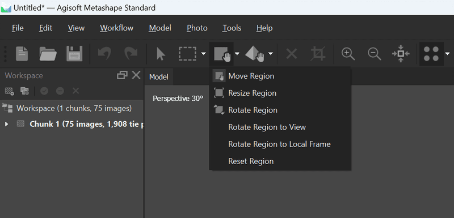
Task: Open the Tools menu
Action: pos(232,28)
